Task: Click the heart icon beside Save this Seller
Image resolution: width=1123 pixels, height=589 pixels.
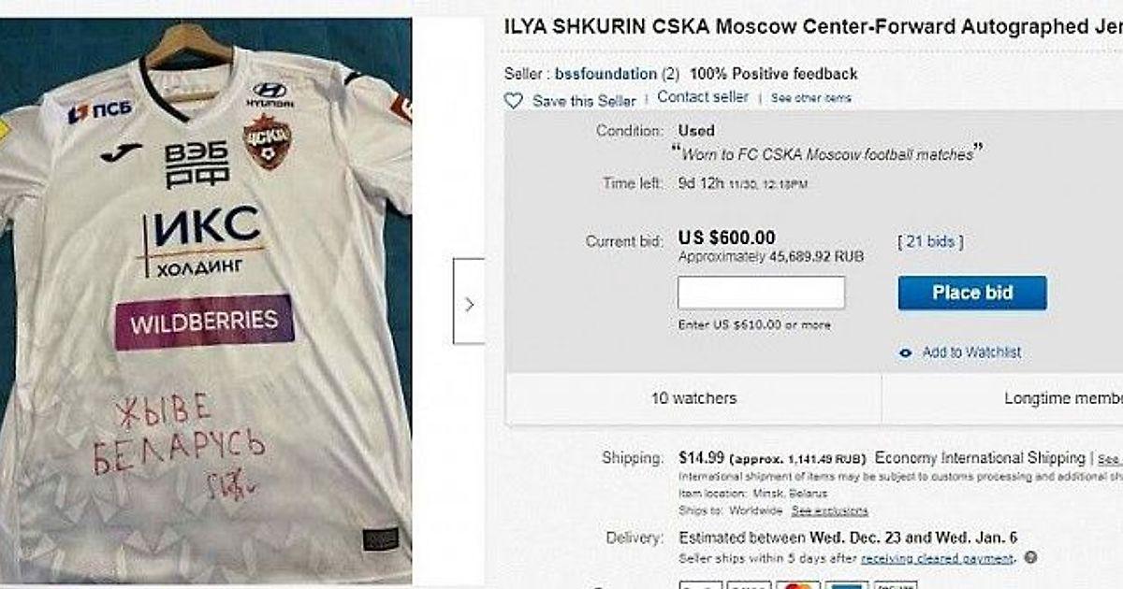Action: click(x=513, y=100)
